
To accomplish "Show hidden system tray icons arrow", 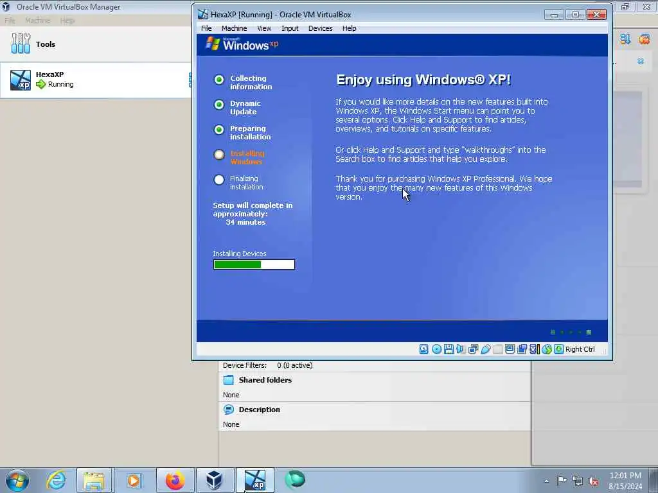I will pos(546,481).
